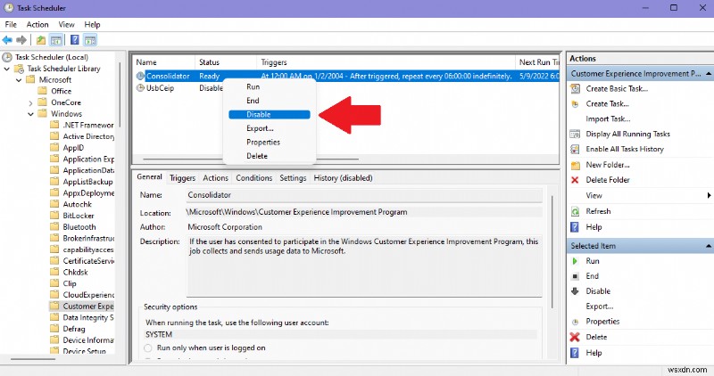Click the Help icon under Selected Item
The height and width of the screenshot is (376, 714).
click(x=575, y=353)
